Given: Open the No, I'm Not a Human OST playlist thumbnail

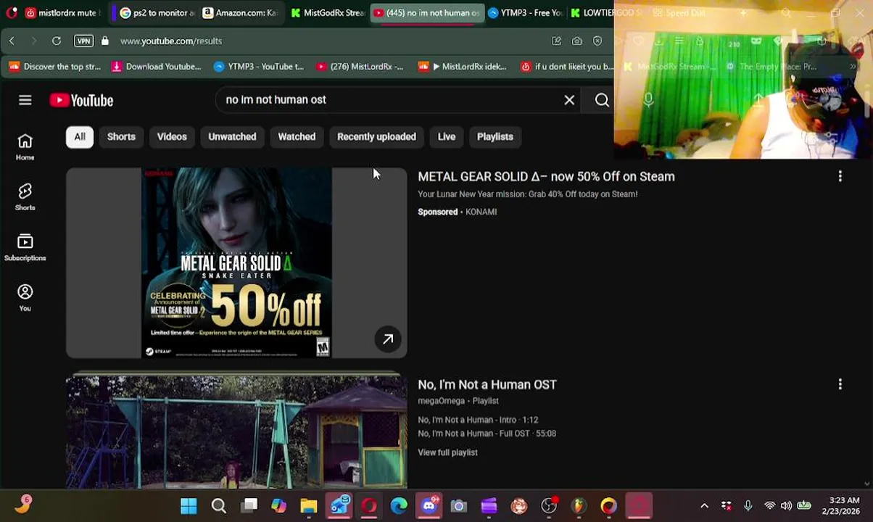Looking at the screenshot, I should pos(236,432).
